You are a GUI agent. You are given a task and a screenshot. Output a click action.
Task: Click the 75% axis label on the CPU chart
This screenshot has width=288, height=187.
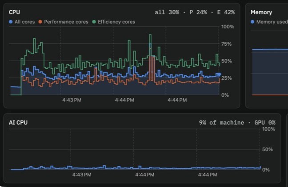point(226,44)
